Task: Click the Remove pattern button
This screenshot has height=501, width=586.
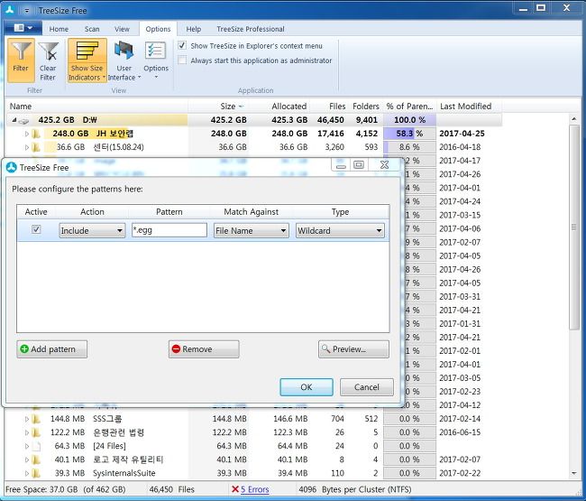Action: 204,349
